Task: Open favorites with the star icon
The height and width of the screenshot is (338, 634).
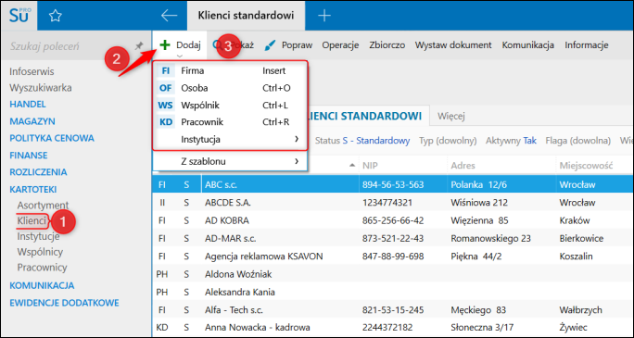Action: click(x=55, y=16)
